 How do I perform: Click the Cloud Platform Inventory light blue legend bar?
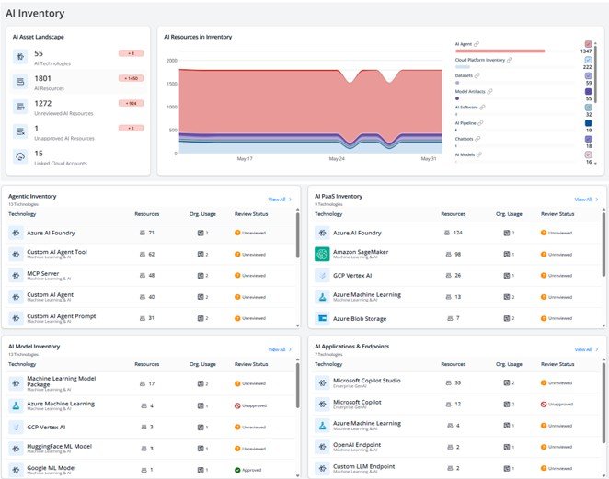pos(462,67)
